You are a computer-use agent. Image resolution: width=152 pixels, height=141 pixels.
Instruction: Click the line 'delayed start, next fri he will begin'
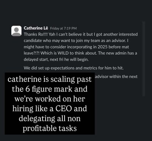(x=56, y=60)
